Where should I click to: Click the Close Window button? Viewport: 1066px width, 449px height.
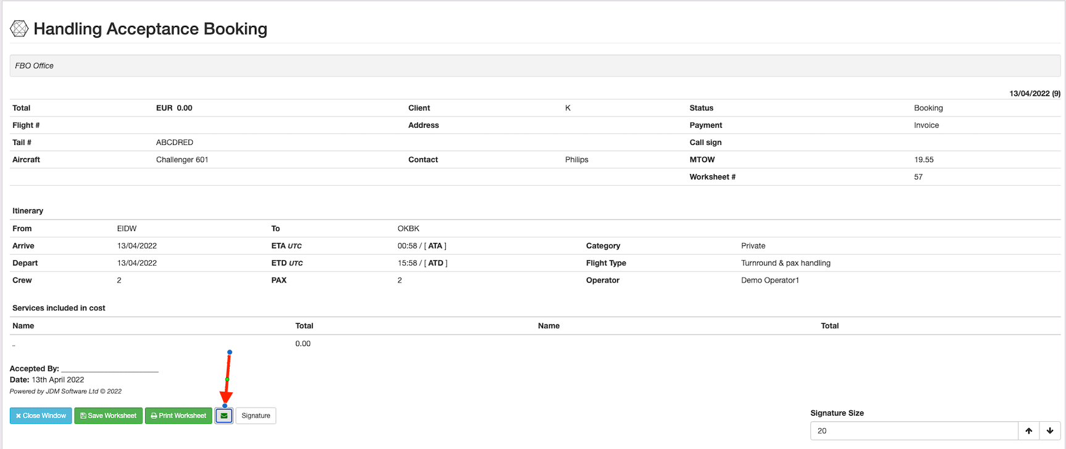(41, 416)
